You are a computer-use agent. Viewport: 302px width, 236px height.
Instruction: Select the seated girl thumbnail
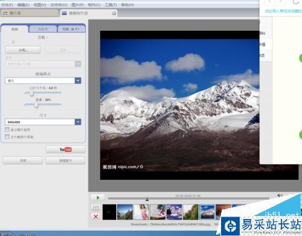click(x=158, y=212)
